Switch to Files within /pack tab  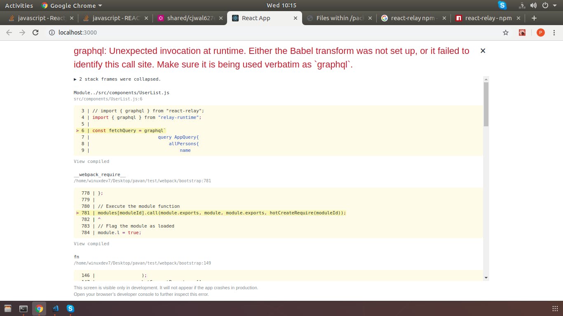339,18
